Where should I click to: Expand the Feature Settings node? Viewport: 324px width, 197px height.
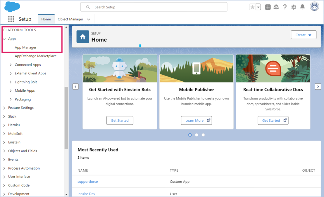click(x=4, y=108)
